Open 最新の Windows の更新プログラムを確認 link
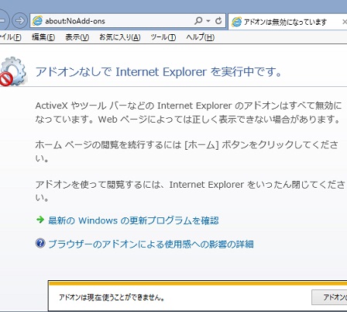The height and width of the screenshot is (312, 347). [133, 220]
